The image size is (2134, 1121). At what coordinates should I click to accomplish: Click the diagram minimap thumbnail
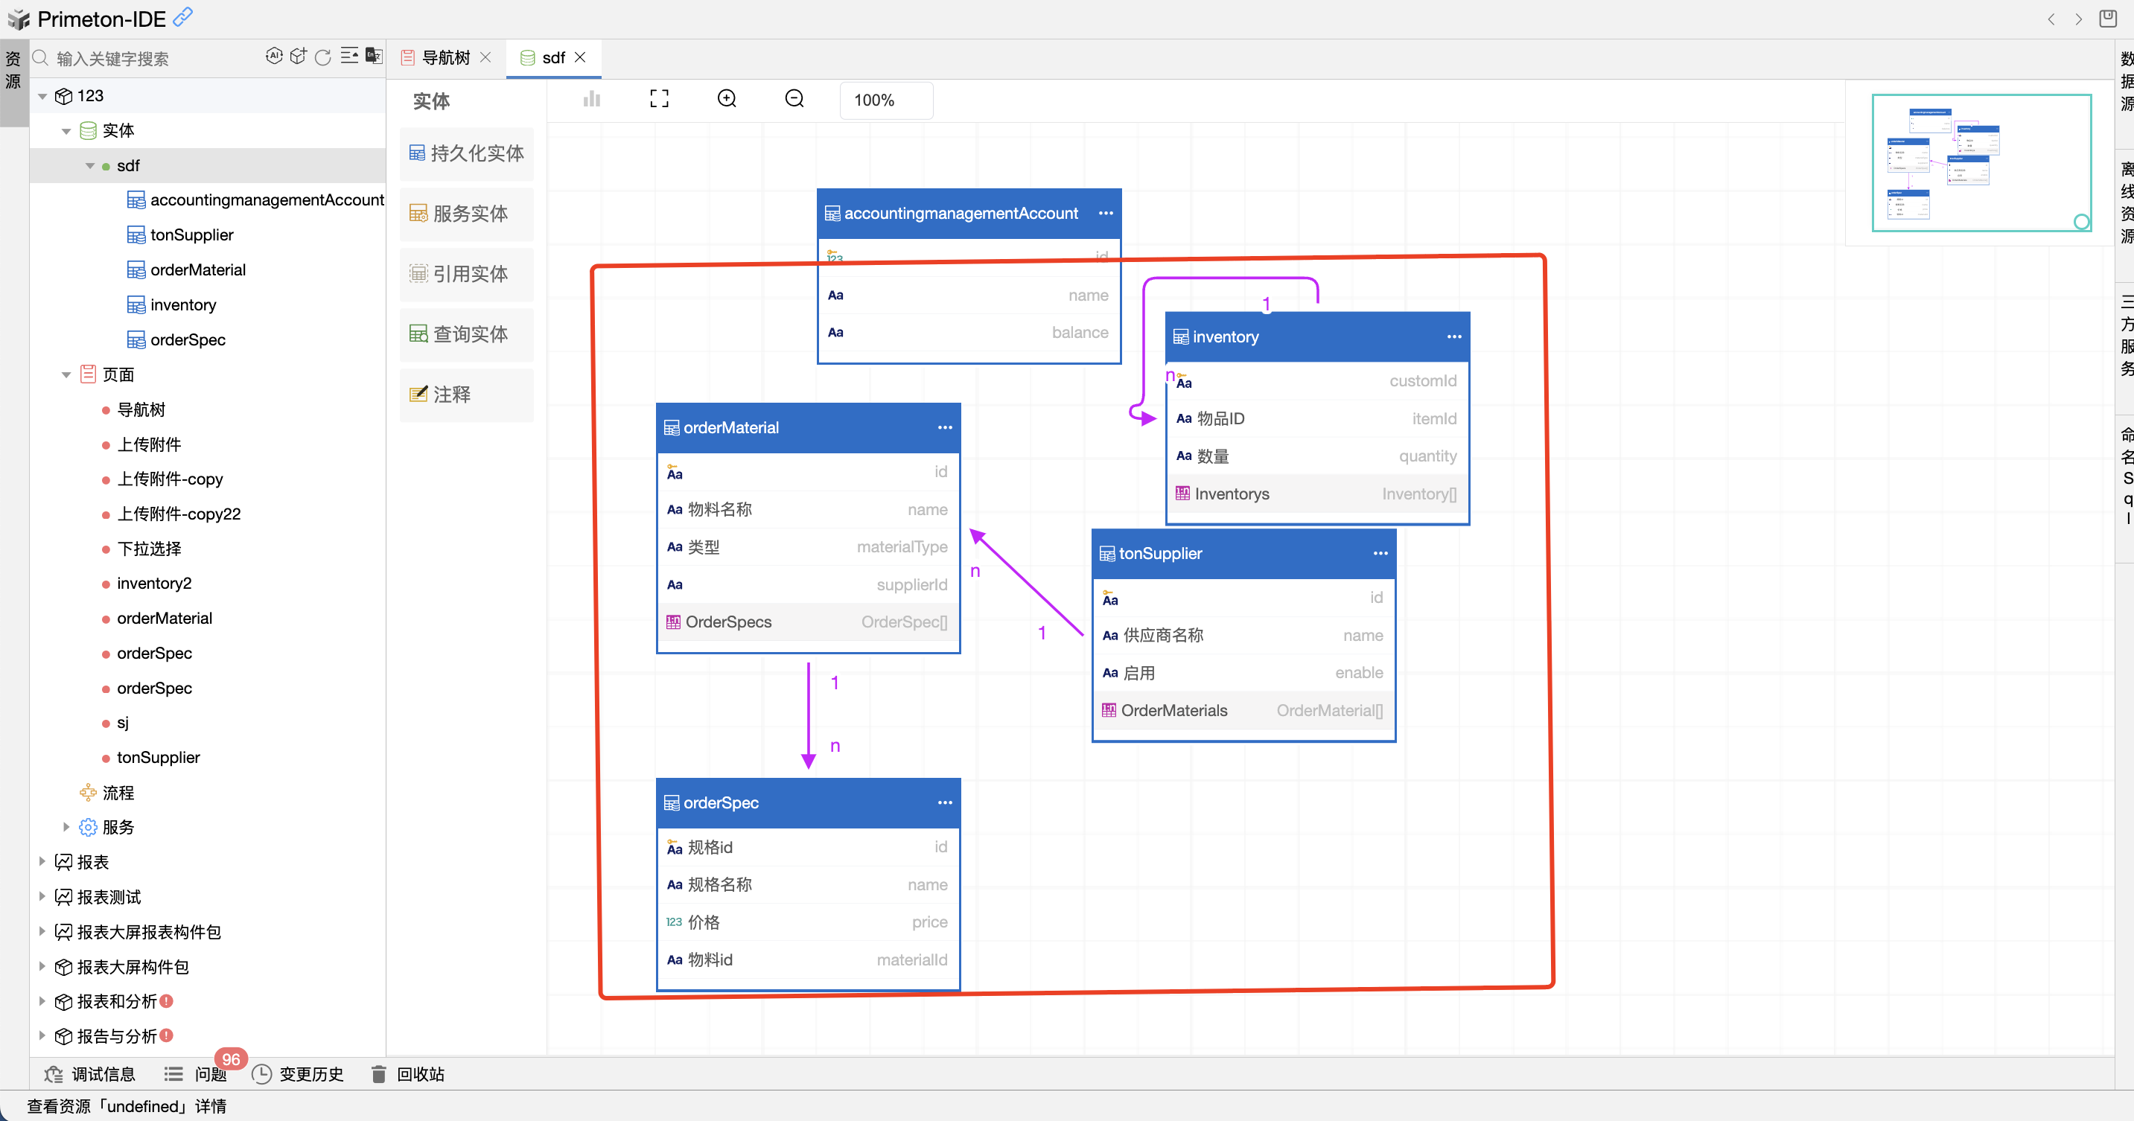coord(1980,162)
